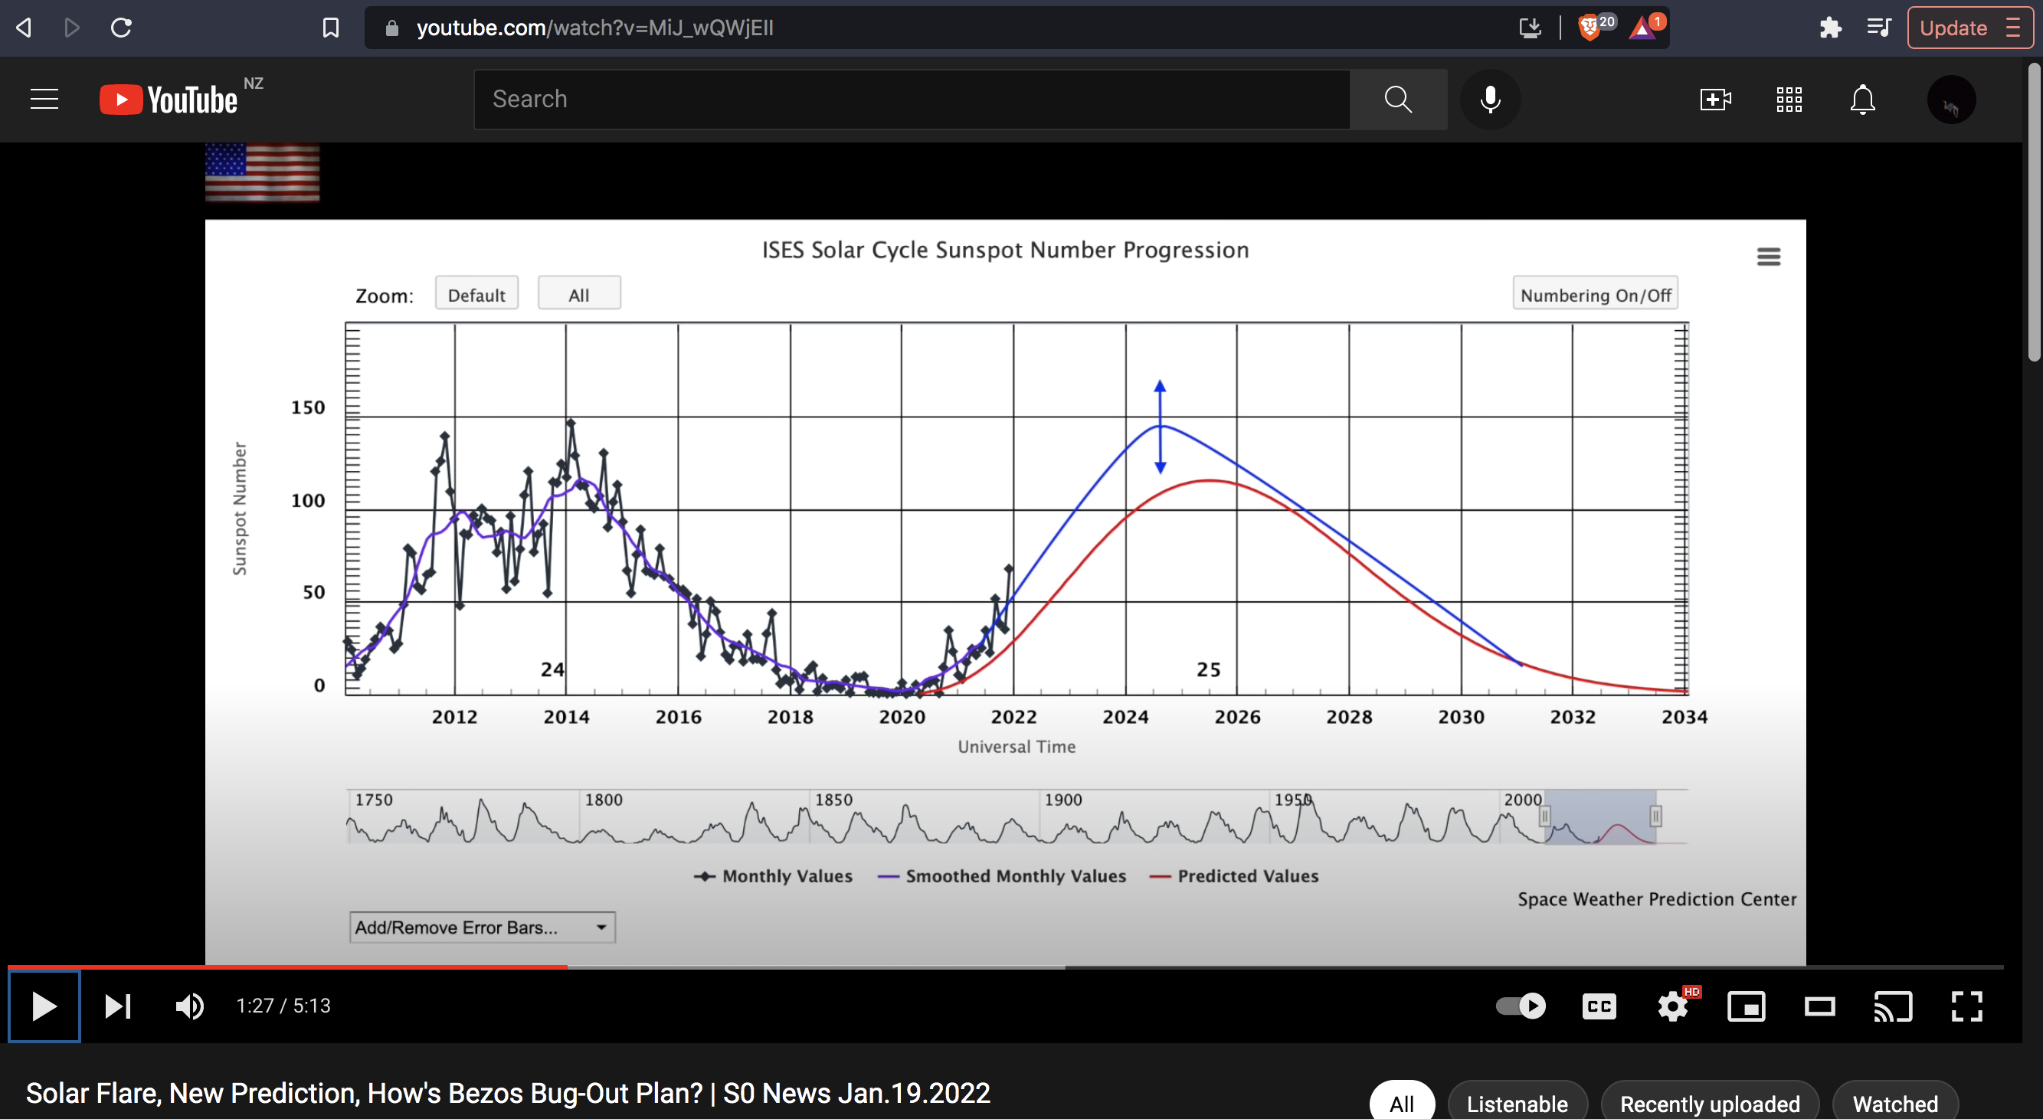Enable miniplayer mode
Screen dimensions: 2043x1119
click(1746, 1006)
